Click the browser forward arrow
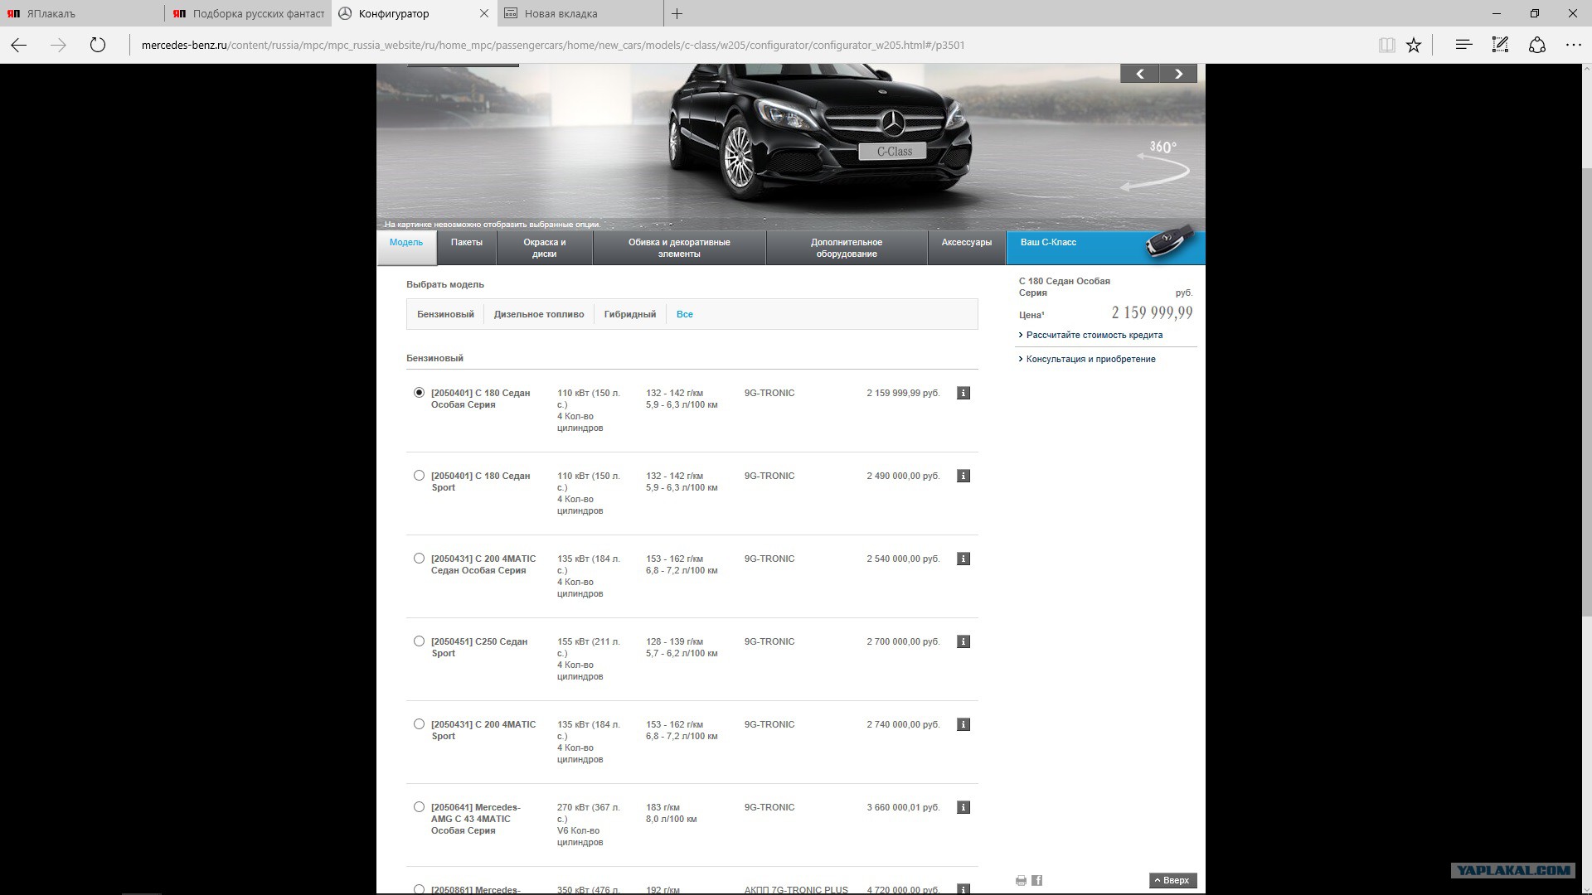1592x895 pixels. [58, 45]
